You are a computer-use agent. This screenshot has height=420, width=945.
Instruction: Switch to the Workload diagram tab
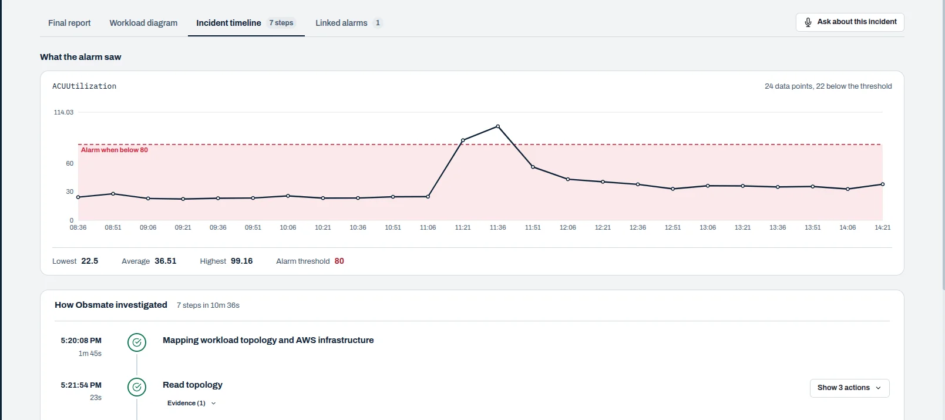[143, 23]
